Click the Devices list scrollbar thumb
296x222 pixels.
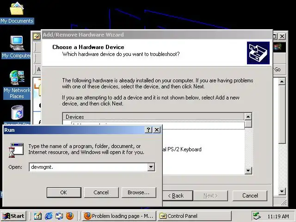pyautogui.click(x=248, y=124)
